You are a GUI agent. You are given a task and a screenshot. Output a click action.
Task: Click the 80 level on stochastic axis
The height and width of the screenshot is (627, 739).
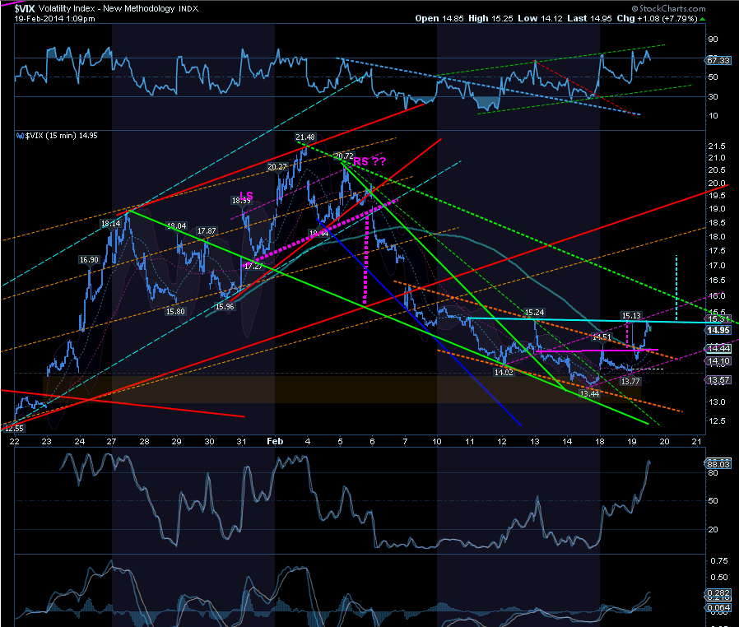tap(713, 473)
